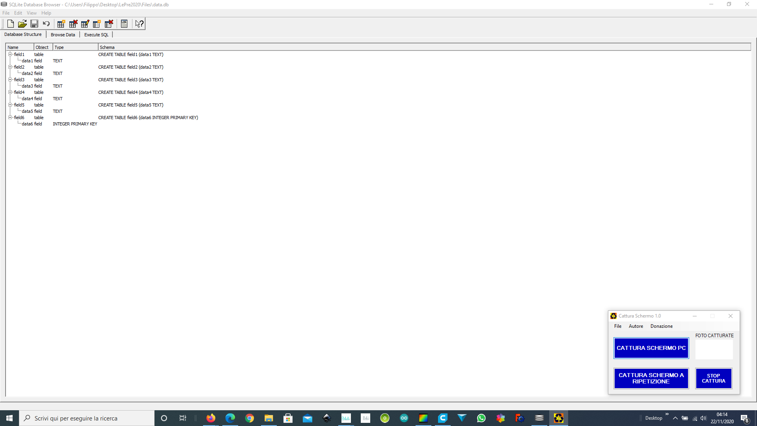Select the data6 field row

click(x=28, y=124)
